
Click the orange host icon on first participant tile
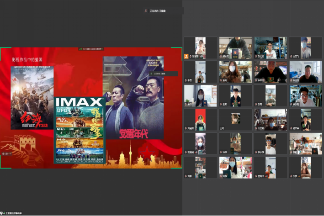point(186,56)
